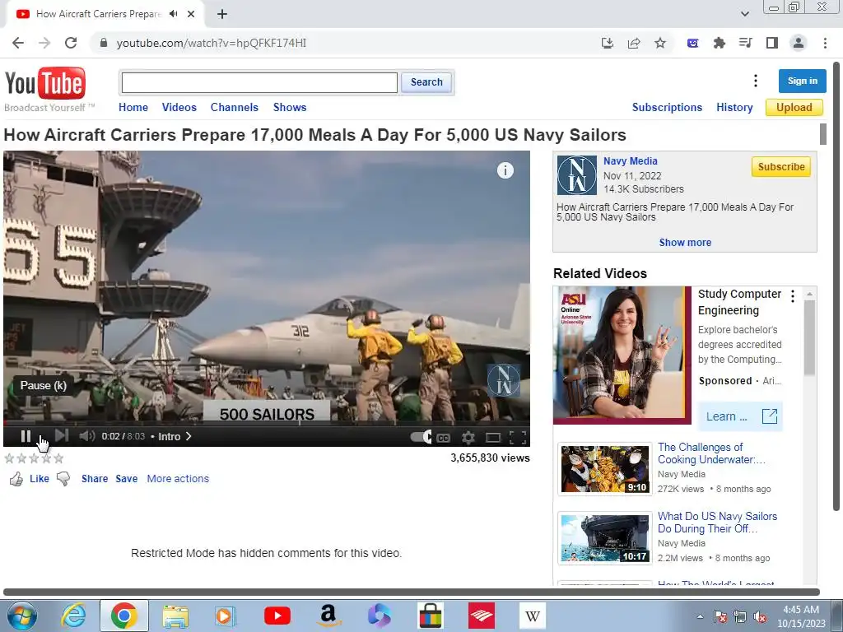Image resolution: width=843 pixels, height=632 pixels.
Task: Open the Videos menu item
Action: [179, 107]
